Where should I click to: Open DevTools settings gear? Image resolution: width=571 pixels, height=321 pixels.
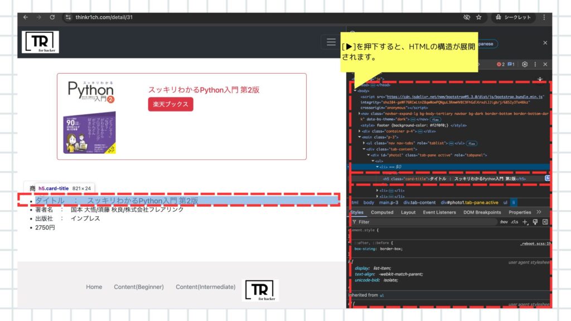(524, 64)
